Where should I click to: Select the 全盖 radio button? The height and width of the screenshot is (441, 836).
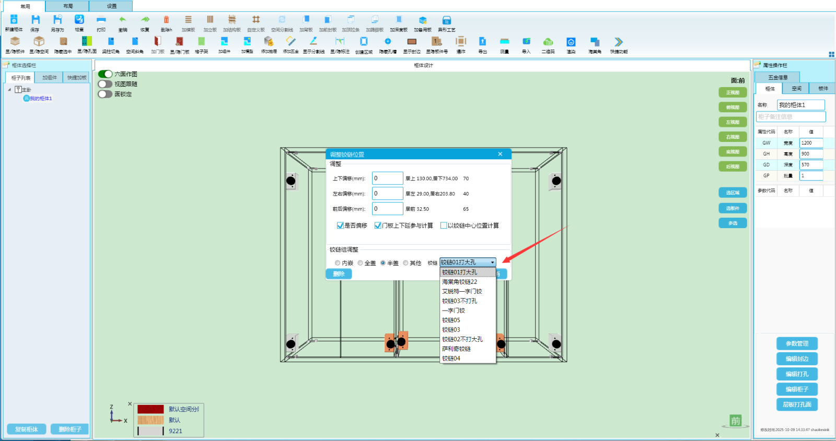tap(361, 263)
